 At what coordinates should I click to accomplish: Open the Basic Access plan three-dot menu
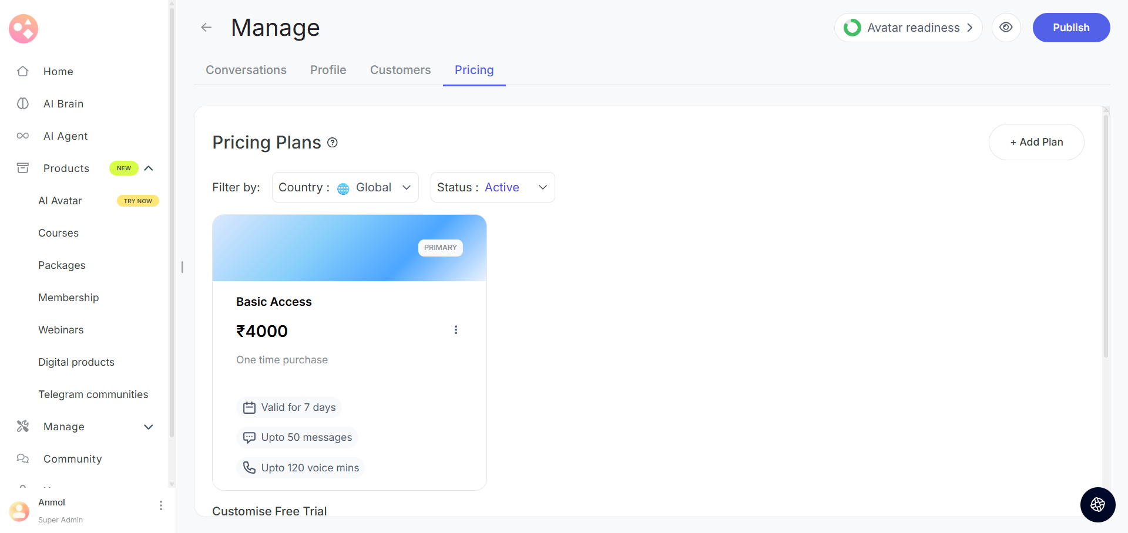point(456,330)
